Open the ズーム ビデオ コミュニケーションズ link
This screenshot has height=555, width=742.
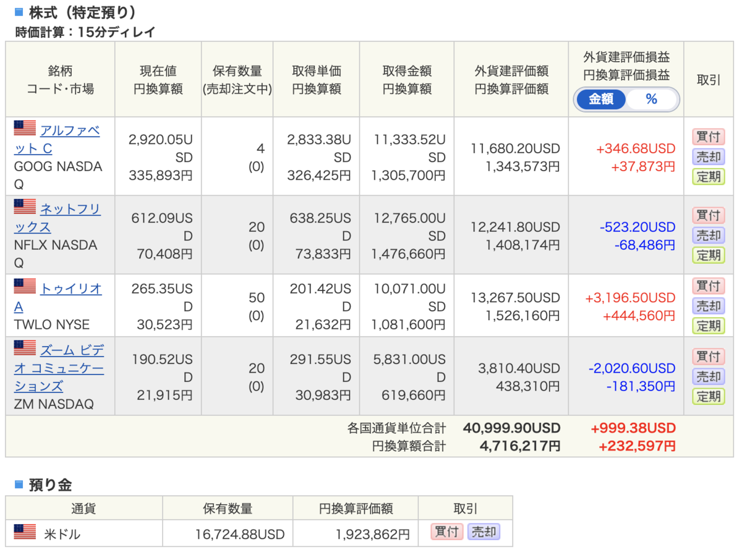point(59,368)
